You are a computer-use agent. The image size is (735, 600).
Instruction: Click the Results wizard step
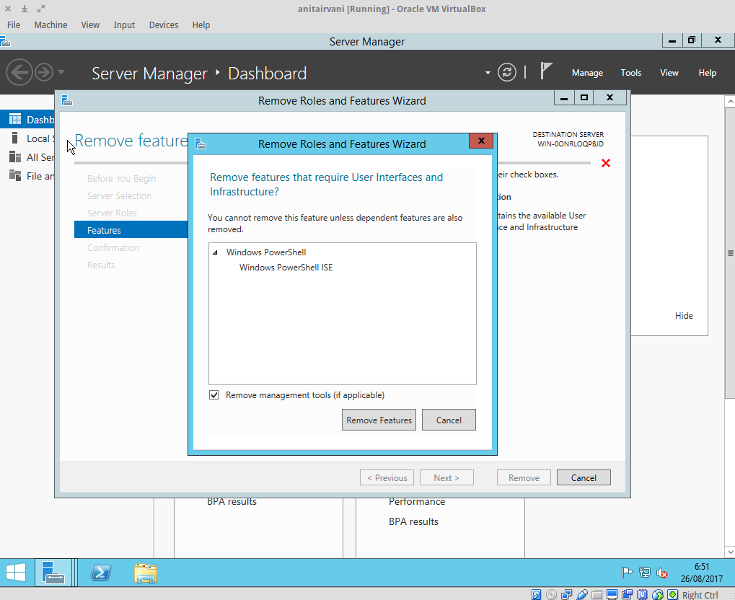tap(101, 265)
